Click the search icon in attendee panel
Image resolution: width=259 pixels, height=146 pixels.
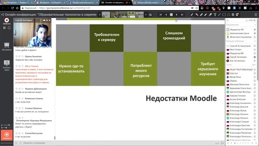pos(227,20)
